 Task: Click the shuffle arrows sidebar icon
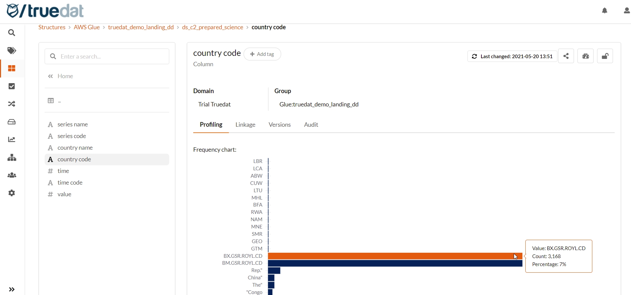tap(12, 104)
